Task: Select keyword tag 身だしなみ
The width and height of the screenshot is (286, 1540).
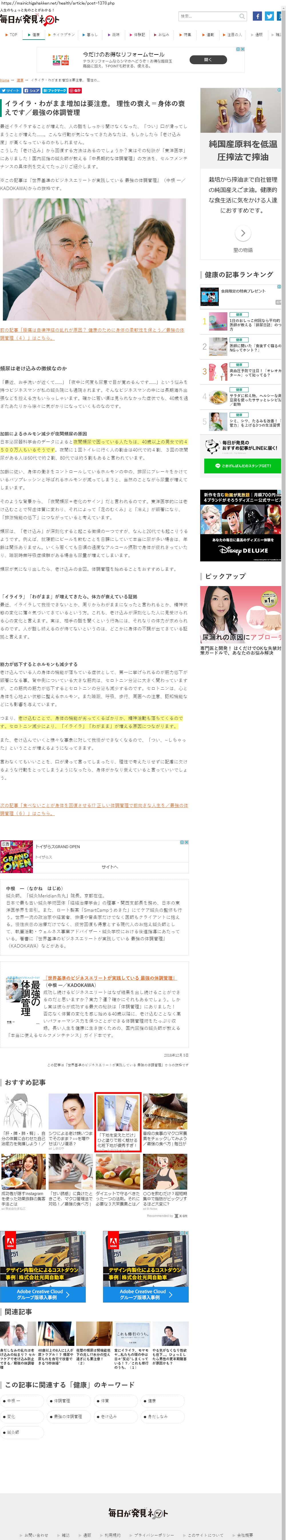Action: (x=163, y=1416)
